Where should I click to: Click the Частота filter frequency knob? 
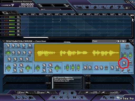13,52
